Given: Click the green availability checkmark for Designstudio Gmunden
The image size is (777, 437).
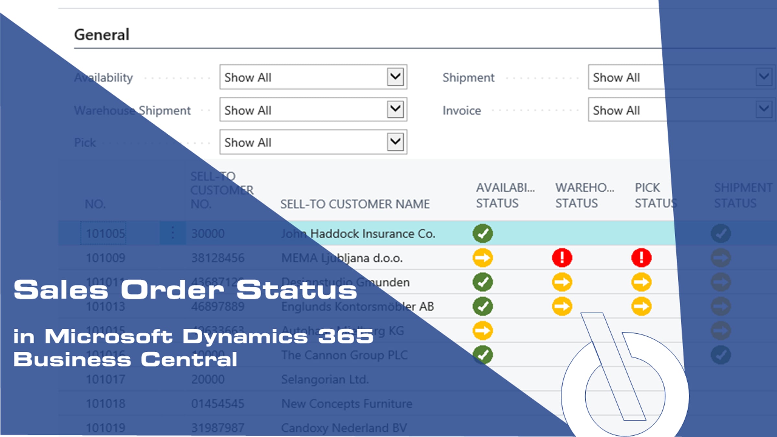Looking at the screenshot, I should [482, 282].
